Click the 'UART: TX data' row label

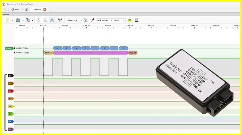point(23,52)
